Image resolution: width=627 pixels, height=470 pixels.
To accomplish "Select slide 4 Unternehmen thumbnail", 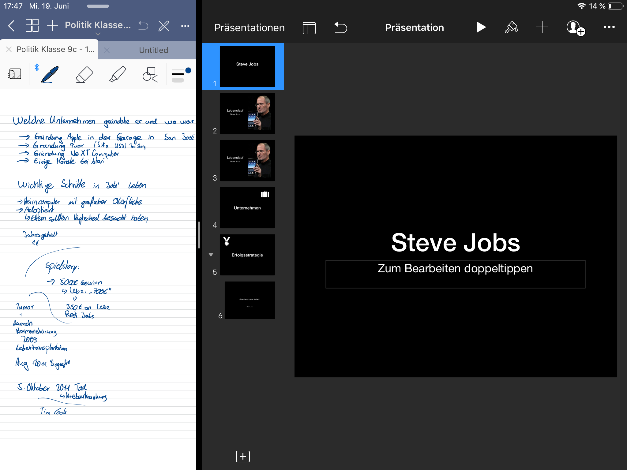I will 247,208.
